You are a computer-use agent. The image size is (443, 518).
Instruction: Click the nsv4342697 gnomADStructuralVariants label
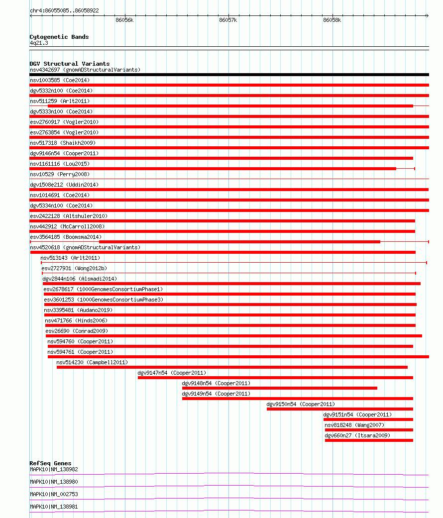(85, 70)
